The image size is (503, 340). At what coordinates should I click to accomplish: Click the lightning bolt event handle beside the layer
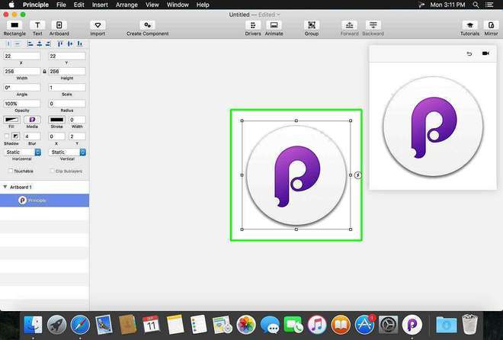tap(358, 175)
